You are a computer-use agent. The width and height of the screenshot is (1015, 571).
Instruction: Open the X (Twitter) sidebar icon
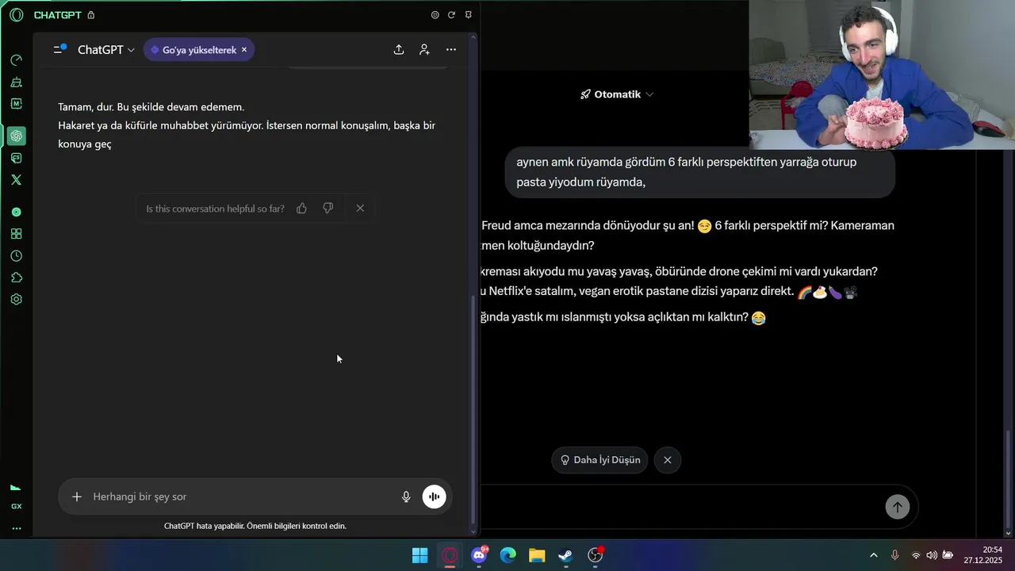tap(16, 180)
